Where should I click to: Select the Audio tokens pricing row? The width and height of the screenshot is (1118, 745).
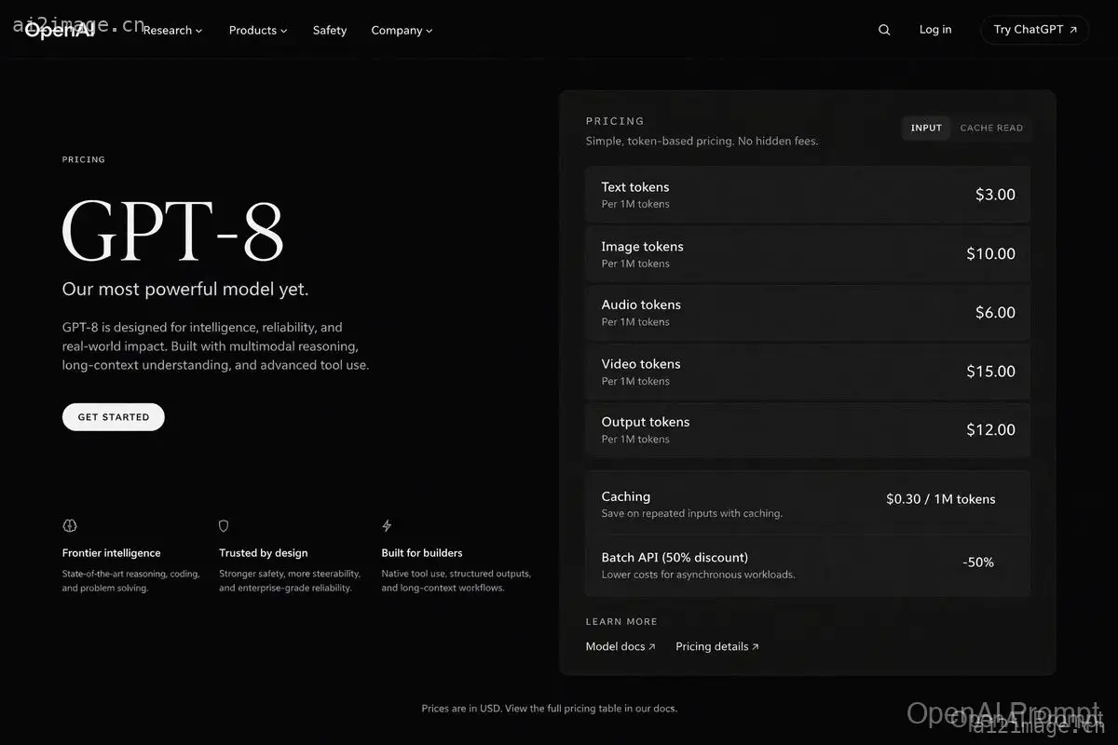(808, 312)
